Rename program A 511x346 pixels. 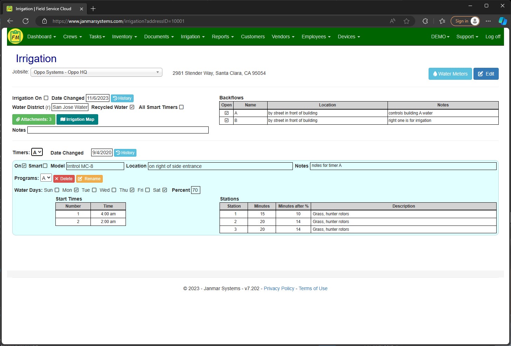pos(89,179)
